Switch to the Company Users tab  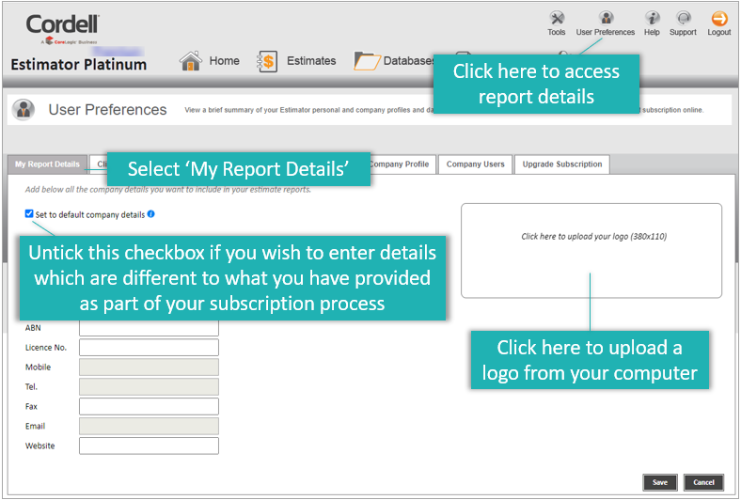click(x=476, y=164)
